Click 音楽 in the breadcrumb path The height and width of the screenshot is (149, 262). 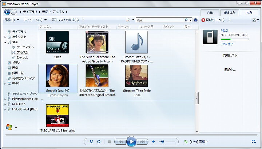coord(45,12)
